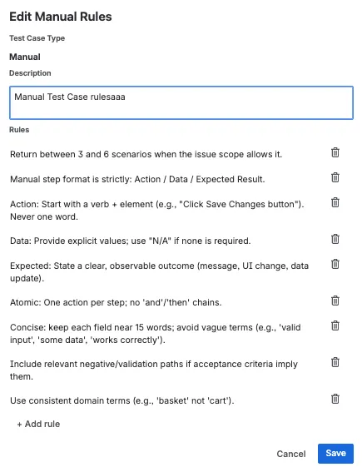Delete the 'Expected: State a clear' rule
The height and width of the screenshot is (472, 362).
[x=335, y=264]
